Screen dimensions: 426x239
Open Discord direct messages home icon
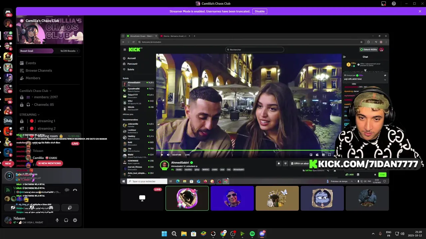pos(8,13)
